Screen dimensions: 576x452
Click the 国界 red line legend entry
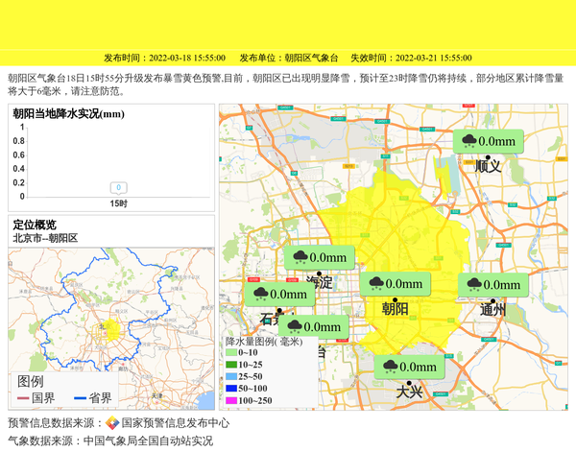pos(35,397)
